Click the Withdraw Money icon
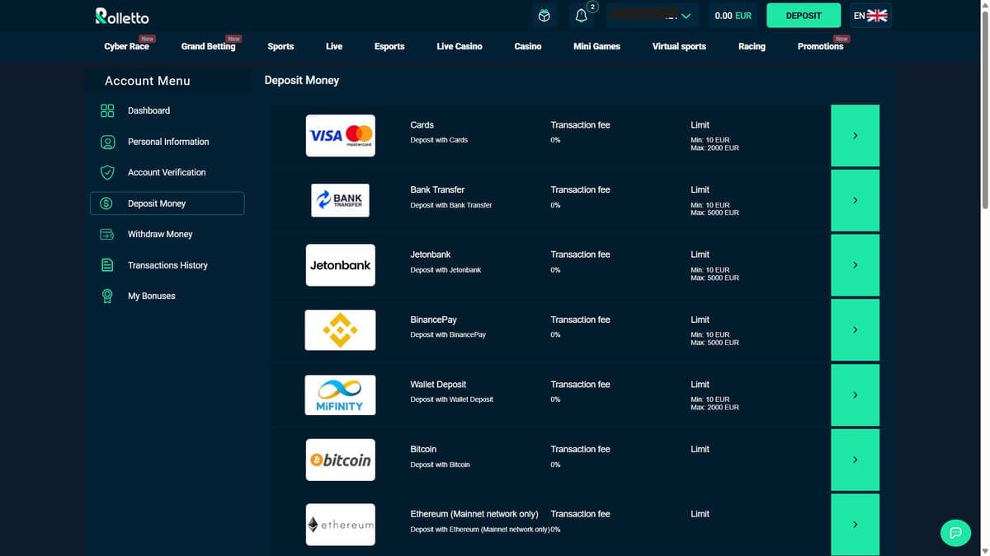Screen dimensions: 990x556 [107, 234]
